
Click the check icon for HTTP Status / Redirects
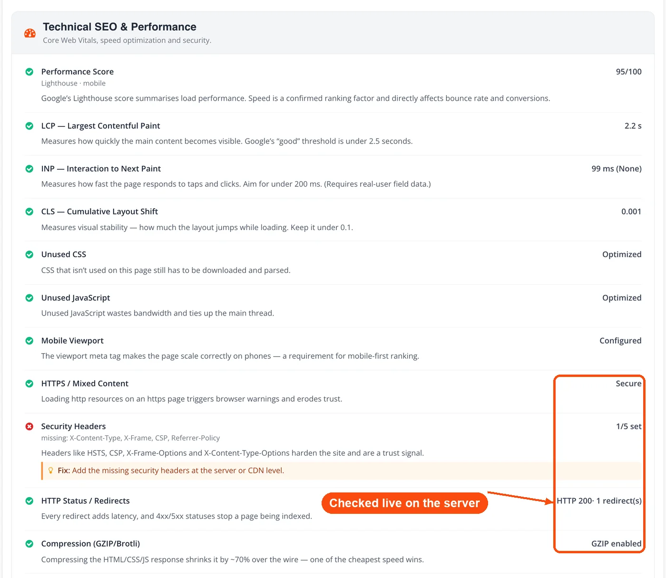[29, 501]
